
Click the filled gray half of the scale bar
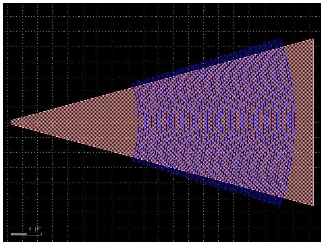19,234
